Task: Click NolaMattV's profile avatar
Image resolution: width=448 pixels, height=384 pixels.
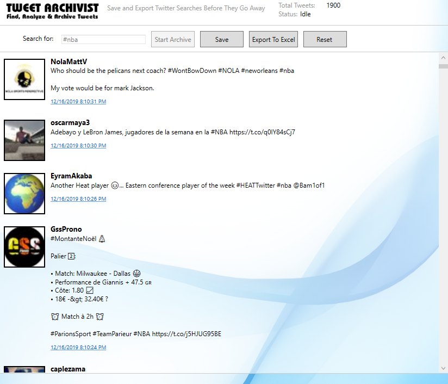Action: click(x=24, y=79)
